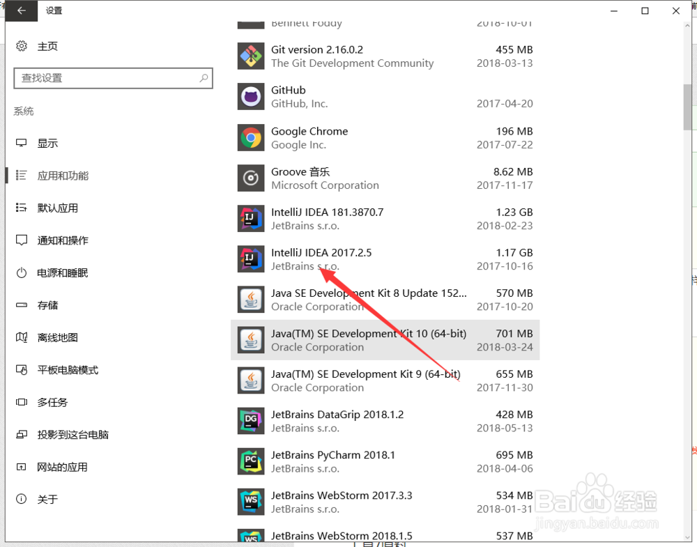Click the IntelliJ IDEA 181.3870.7 icon
The width and height of the screenshot is (697, 547).
pyautogui.click(x=251, y=219)
